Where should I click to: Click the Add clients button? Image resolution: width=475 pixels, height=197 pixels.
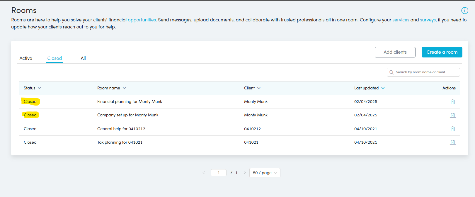pos(395,52)
